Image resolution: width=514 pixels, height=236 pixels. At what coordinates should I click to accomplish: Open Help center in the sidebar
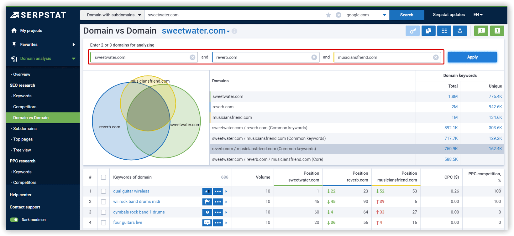(21, 195)
